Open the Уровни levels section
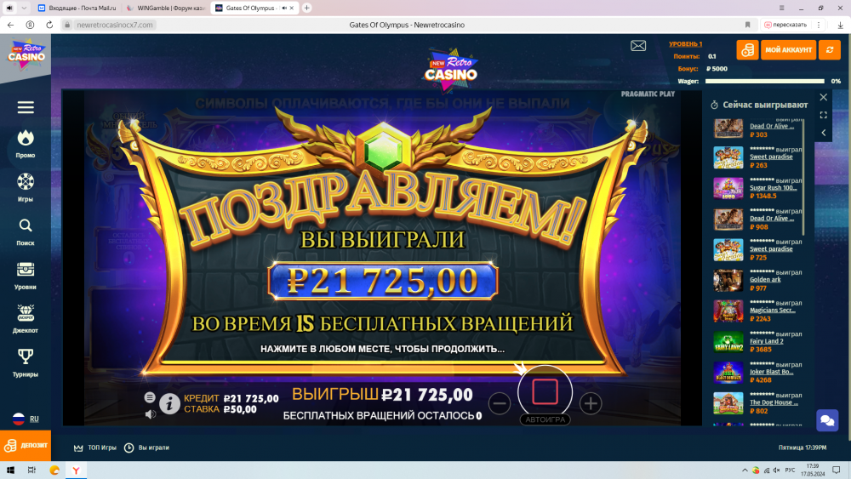 tap(26, 276)
